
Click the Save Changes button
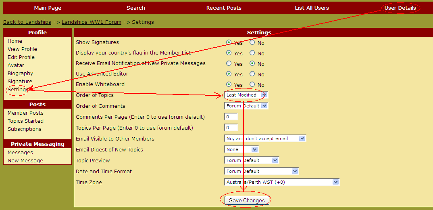tap(247, 200)
